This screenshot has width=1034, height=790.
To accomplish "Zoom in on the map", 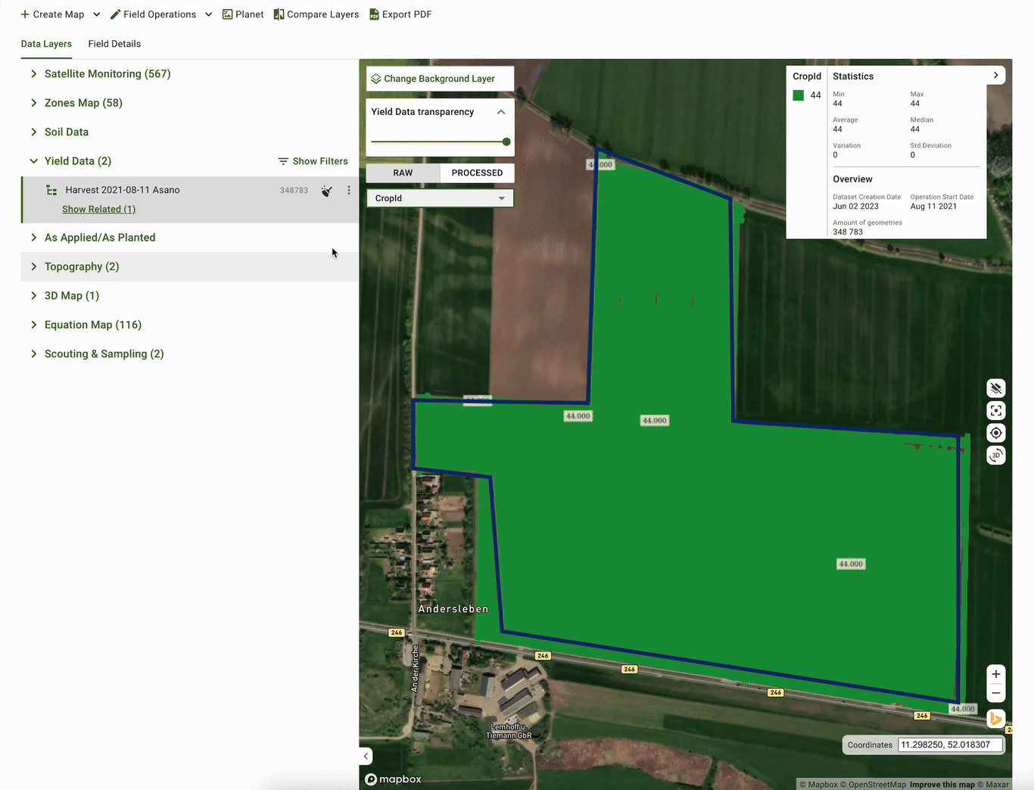I will 995,674.
